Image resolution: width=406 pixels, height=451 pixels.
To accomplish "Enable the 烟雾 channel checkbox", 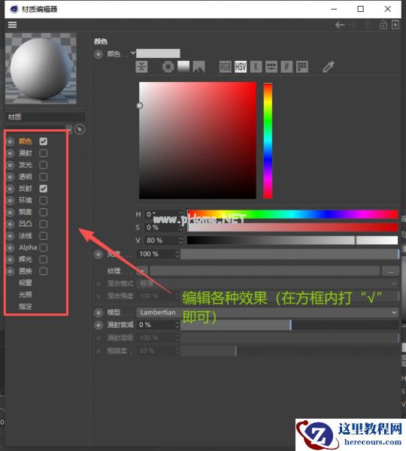I will pos(44,212).
